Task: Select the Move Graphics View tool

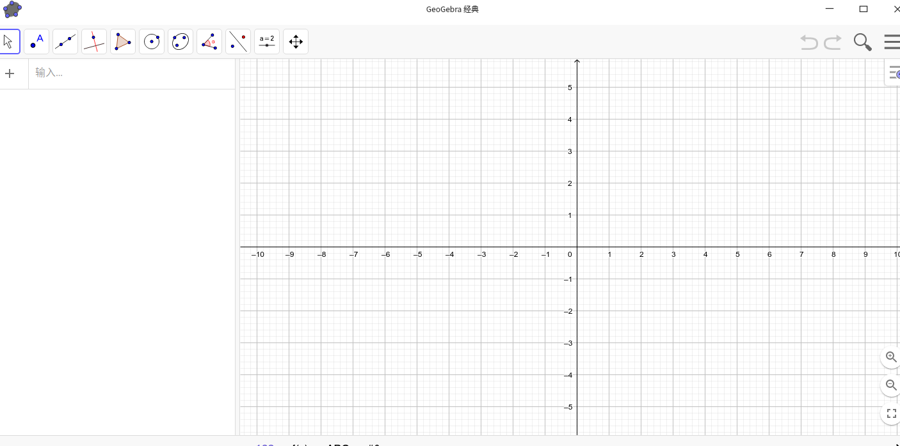Action: [x=296, y=42]
